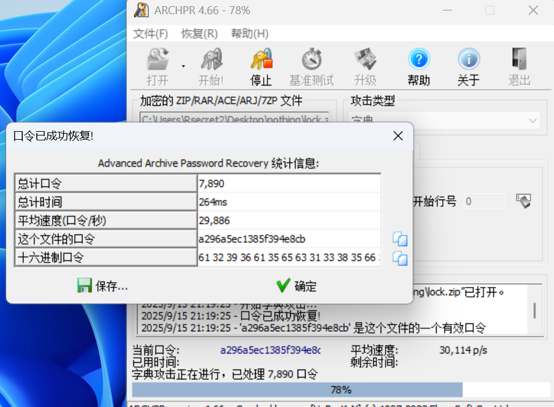Open the About (关于) info icon
The image size is (554, 407).
pyautogui.click(x=469, y=59)
